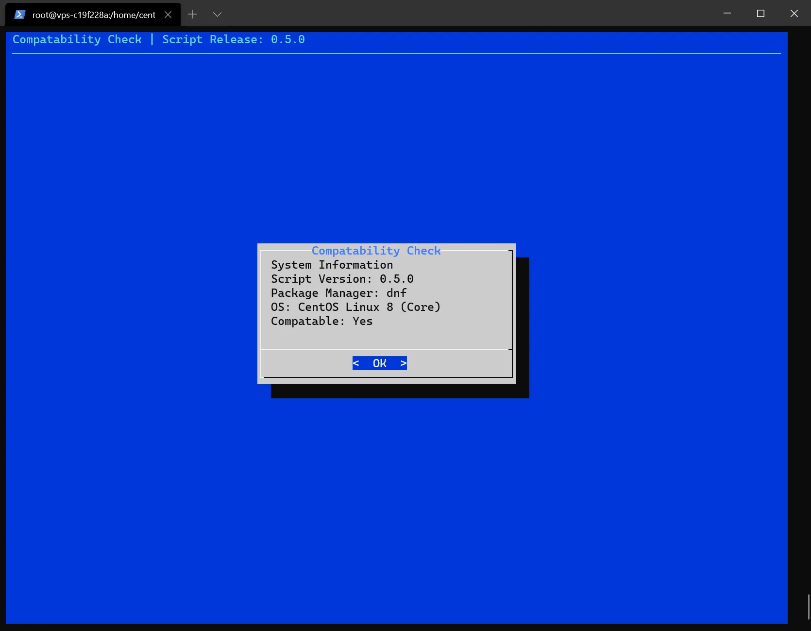
Task: Close the terminal window
Action: coord(794,14)
